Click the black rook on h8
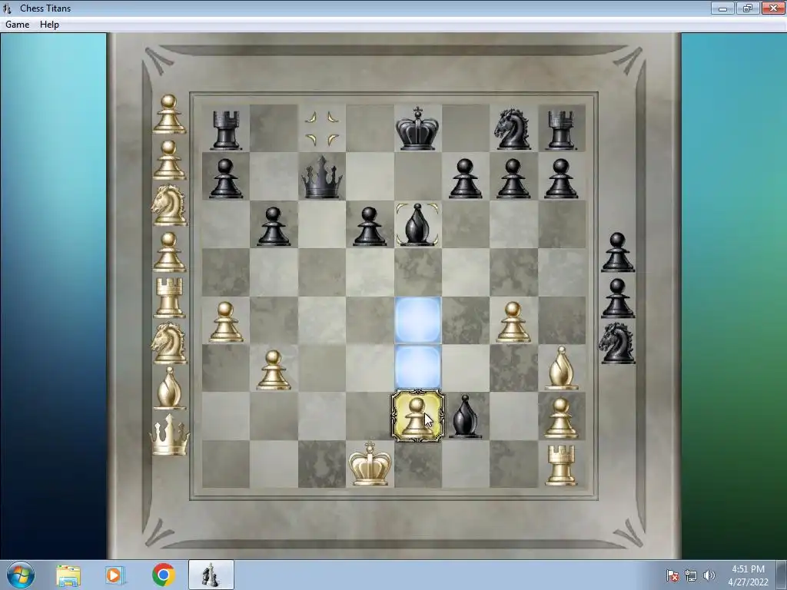This screenshot has height=590, width=787. 561,130
